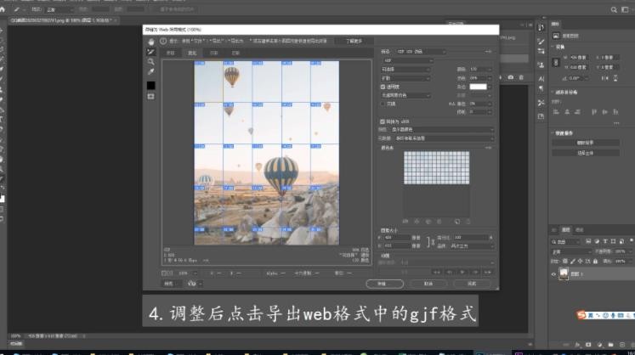Switch to the 双联 two-up tab
The image size is (635, 355).
point(214,53)
